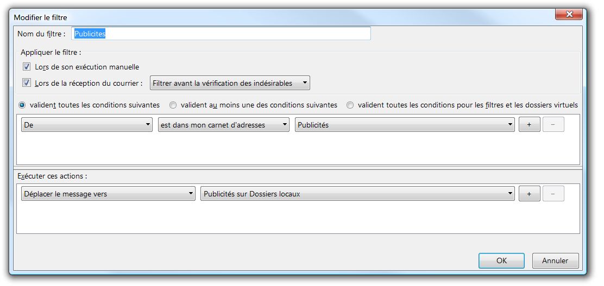Click the 'Nom du filtre :' label
The width and height of the screenshot is (604, 286).
[x=41, y=34]
